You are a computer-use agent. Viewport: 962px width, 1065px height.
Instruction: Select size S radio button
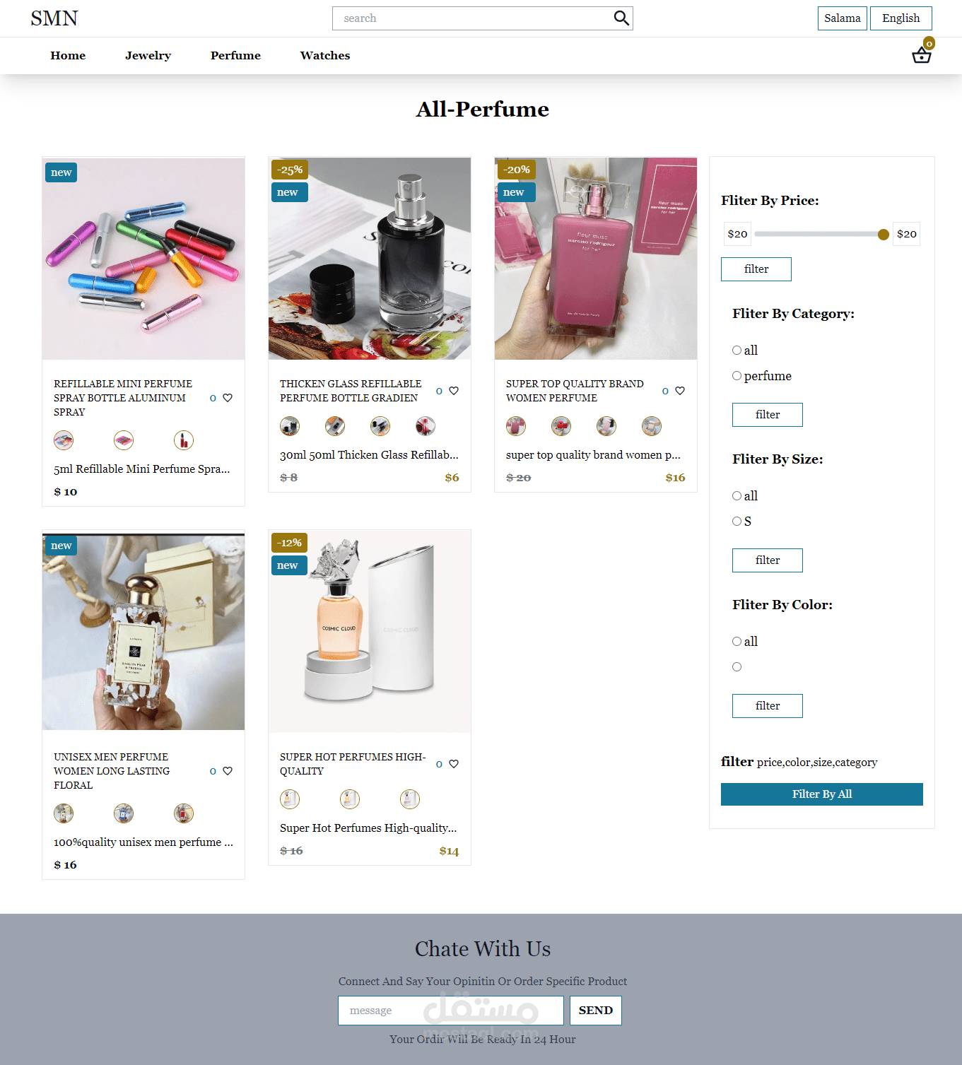[737, 522]
